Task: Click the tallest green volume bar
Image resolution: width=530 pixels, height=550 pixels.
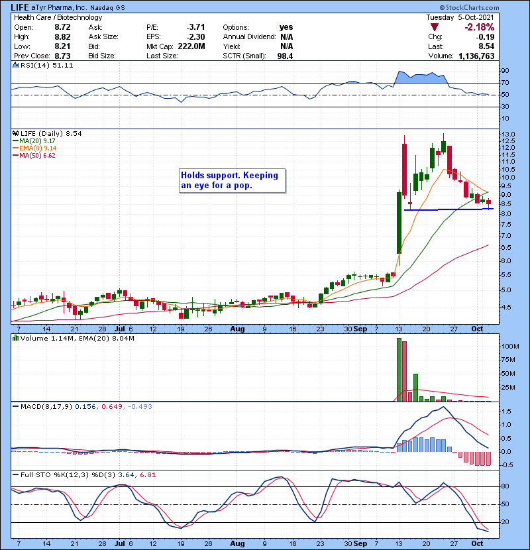Action: tap(399, 370)
